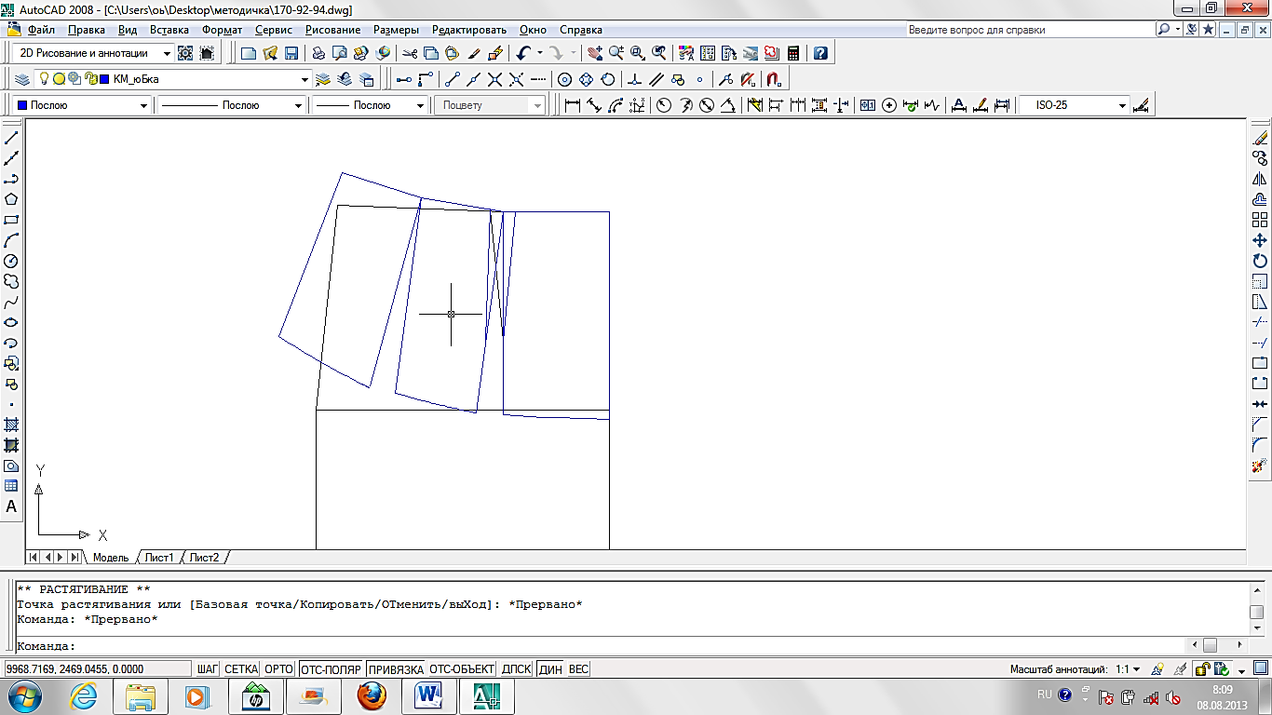Open the Вставка menu

[169, 30]
